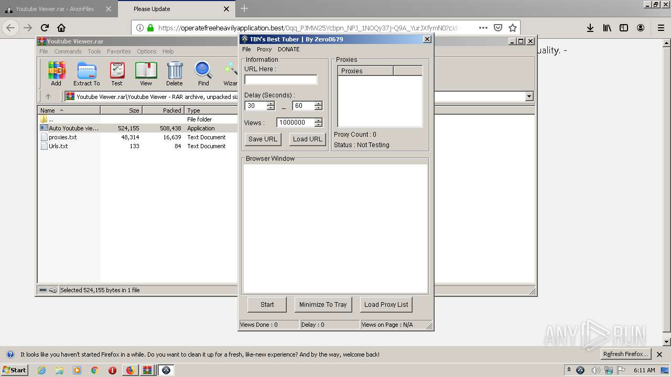Show hidden system tray icons

pyautogui.click(x=569, y=370)
